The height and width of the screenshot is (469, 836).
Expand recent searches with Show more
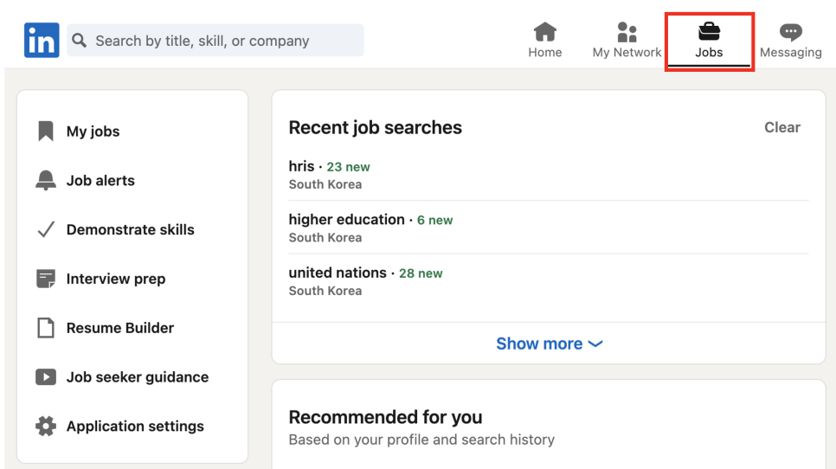(x=550, y=344)
